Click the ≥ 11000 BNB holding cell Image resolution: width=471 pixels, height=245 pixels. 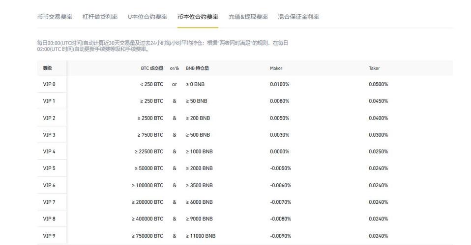(201, 236)
